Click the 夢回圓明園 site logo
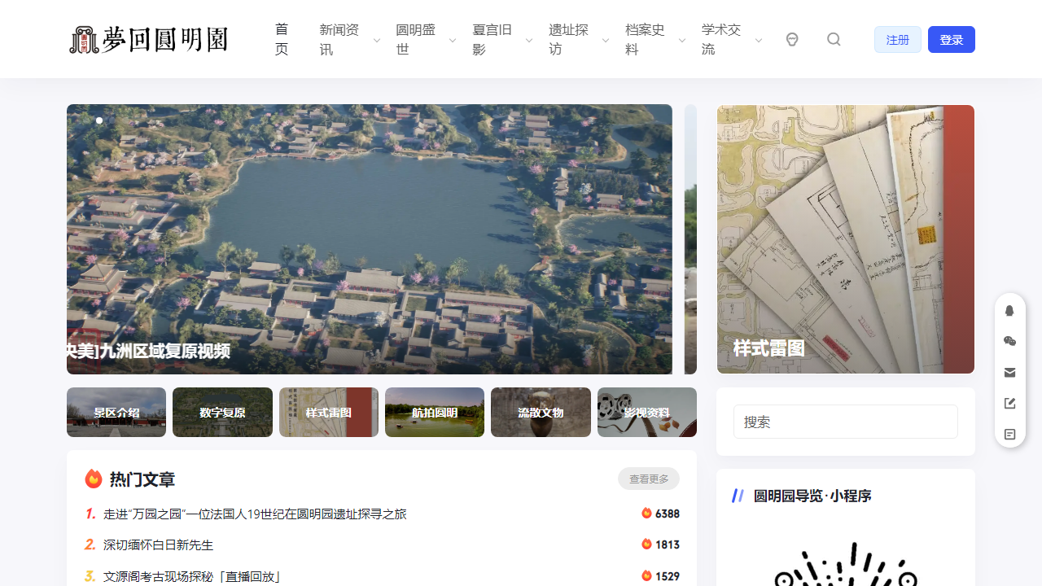 click(148, 39)
